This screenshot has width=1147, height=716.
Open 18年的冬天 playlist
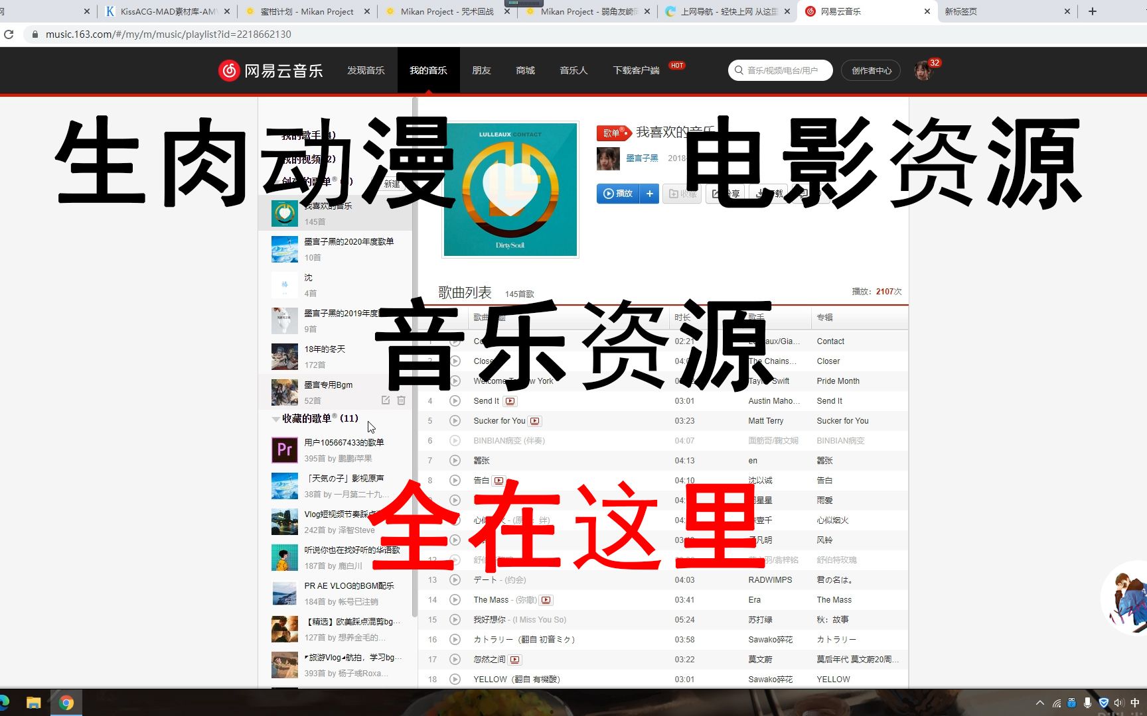(335, 357)
